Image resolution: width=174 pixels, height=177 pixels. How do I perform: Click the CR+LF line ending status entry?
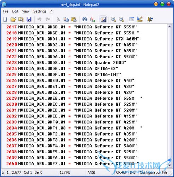122,172
